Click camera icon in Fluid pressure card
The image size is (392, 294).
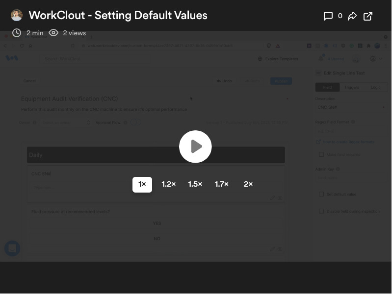tap(280, 249)
